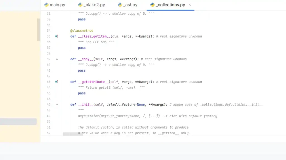Click the 'See PEP 585' docstring

pos(96,42)
